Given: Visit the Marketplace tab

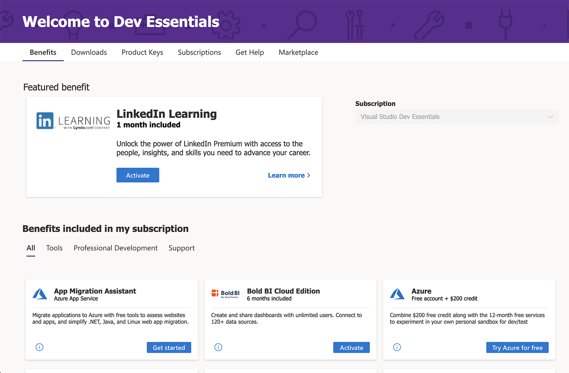Looking at the screenshot, I should pos(298,52).
